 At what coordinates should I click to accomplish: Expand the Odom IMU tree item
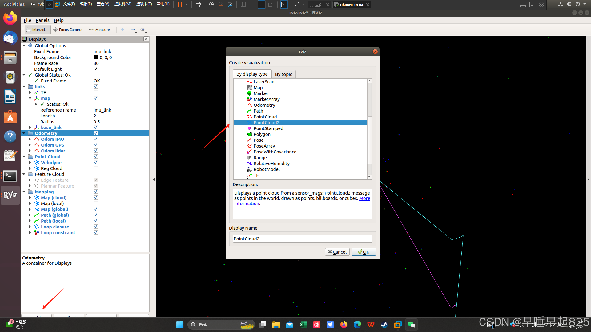[30, 139]
